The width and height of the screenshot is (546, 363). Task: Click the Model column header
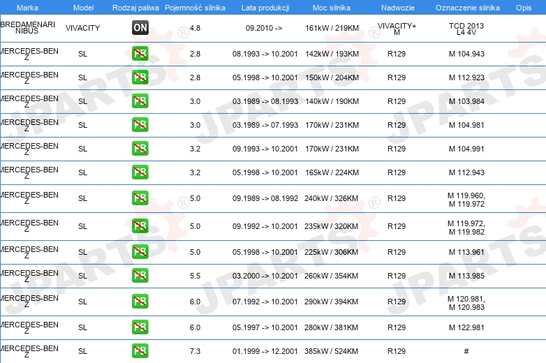(83, 8)
